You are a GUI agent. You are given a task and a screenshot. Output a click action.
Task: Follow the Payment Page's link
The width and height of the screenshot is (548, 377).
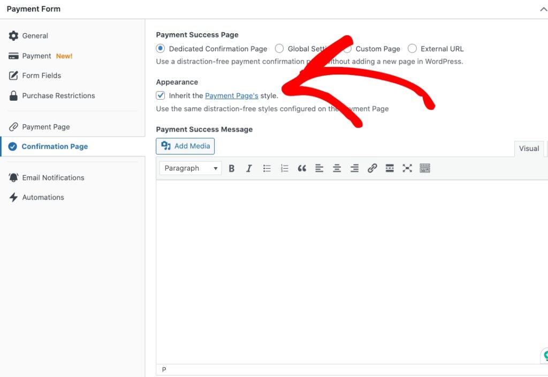[231, 95]
